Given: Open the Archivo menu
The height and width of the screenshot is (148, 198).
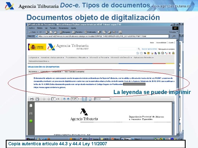Looking at the screenshot, I should point(32,28).
